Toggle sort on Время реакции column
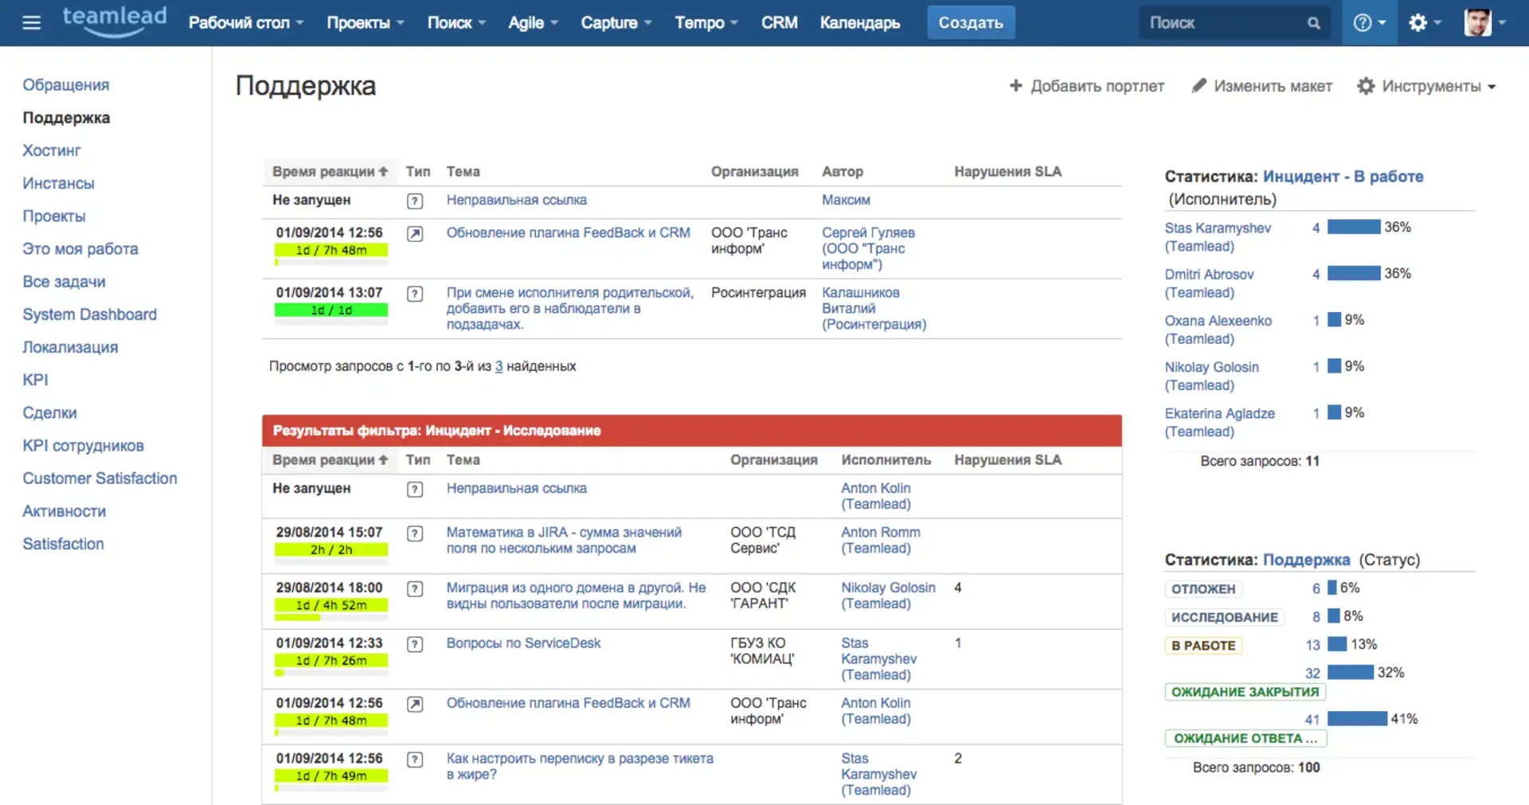1529x805 pixels. point(328,171)
